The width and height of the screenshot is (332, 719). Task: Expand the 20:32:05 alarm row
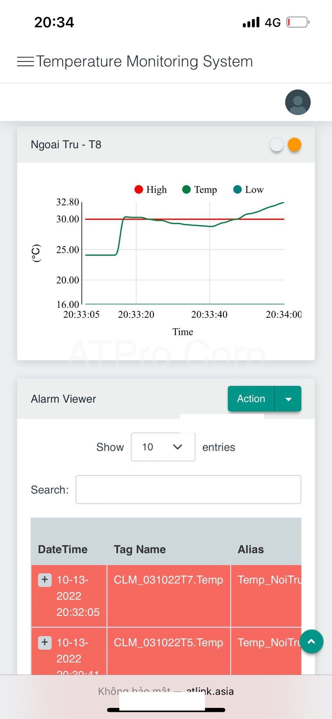45,579
